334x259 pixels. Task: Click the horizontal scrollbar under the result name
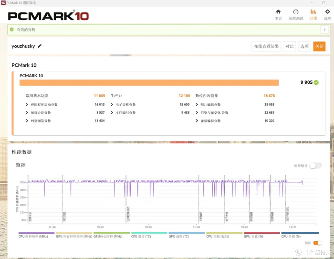coord(121,55)
